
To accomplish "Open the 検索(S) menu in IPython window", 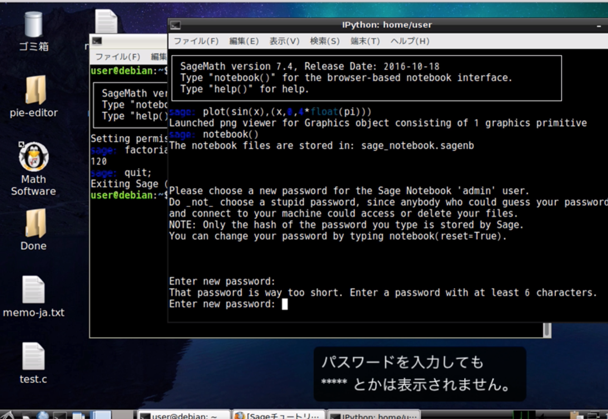I will [x=325, y=41].
